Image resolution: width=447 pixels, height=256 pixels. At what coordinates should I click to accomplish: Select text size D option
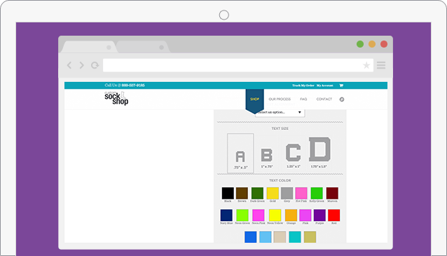pos(319,152)
